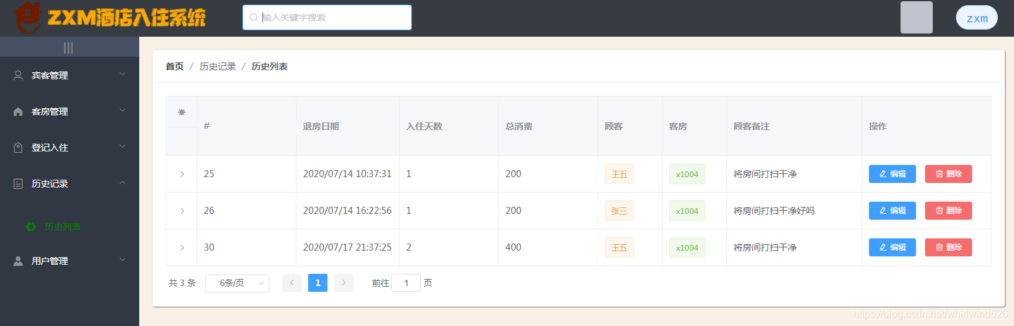Image resolution: width=1014 pixels, height=326 pixels.
Task: Click the 历史记录 breadcrumb
Action: [218, 66]
